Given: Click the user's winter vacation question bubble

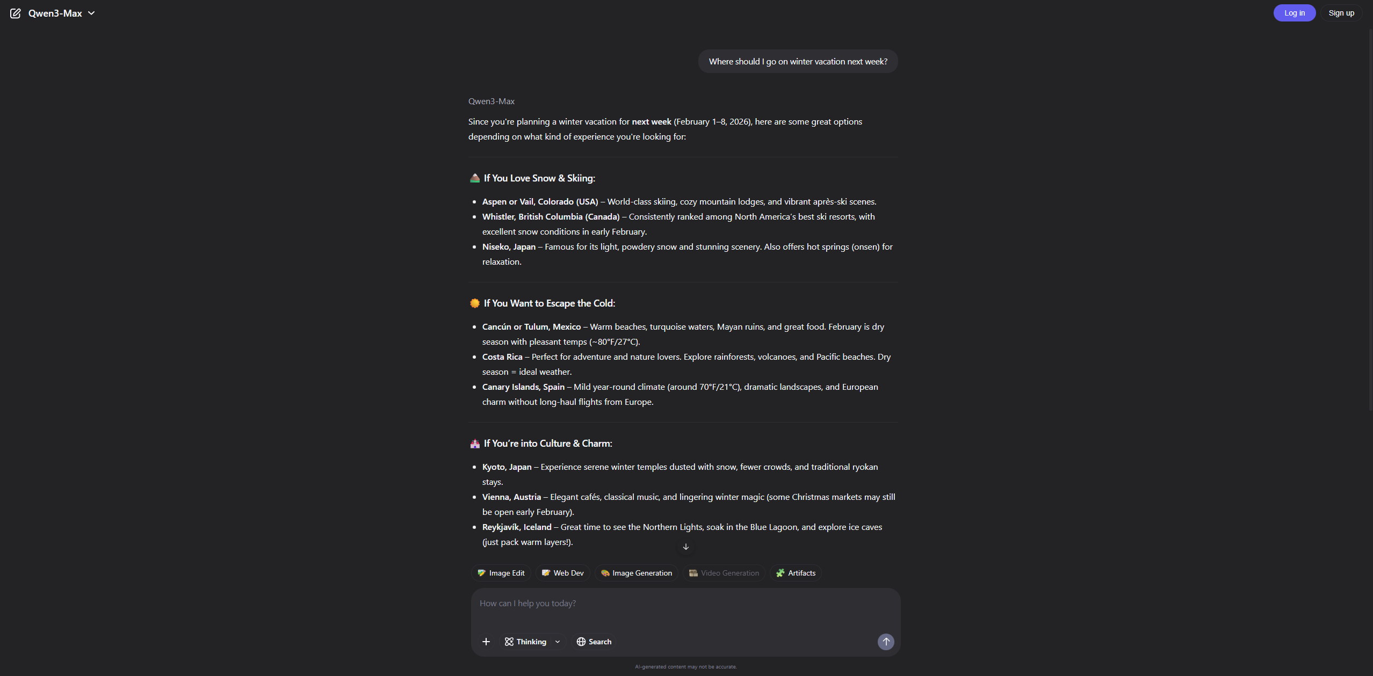Looking at the screenshot, I should [x=798, y=62].
